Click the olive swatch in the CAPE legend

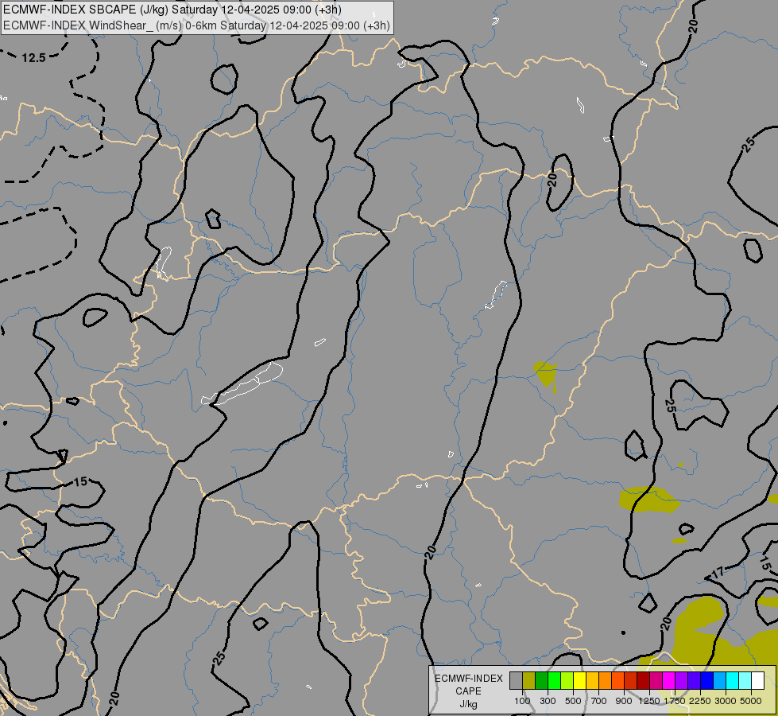click(529, 680)
